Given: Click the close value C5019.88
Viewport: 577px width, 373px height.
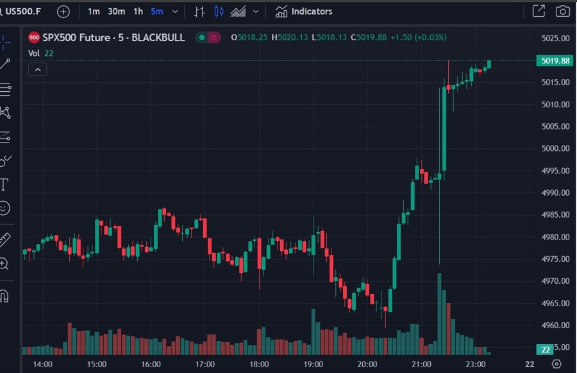Looking at the screenshot, I should coord(369,38).
